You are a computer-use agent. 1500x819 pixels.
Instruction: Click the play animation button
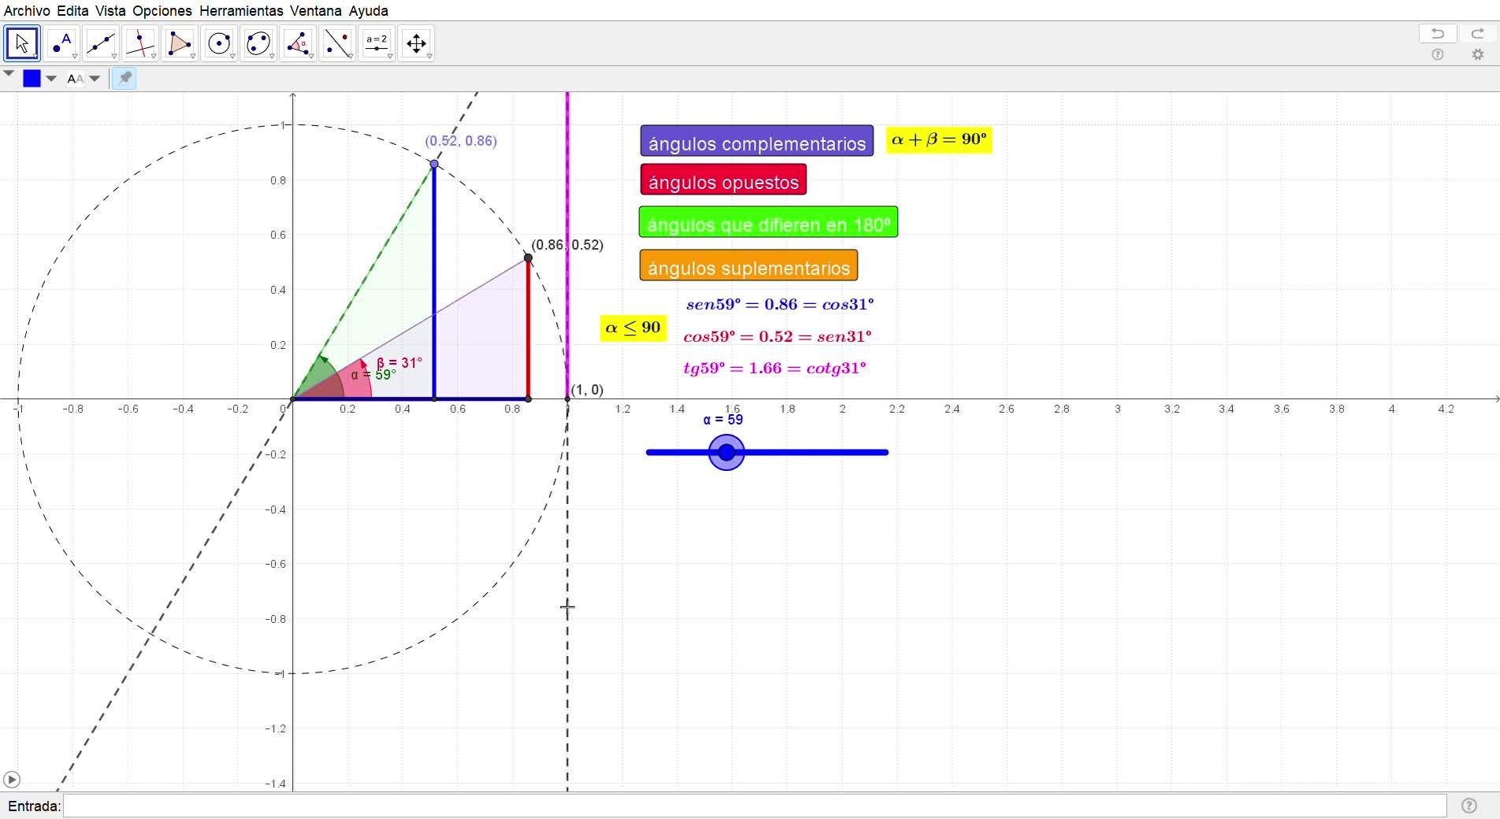[11, 780]
